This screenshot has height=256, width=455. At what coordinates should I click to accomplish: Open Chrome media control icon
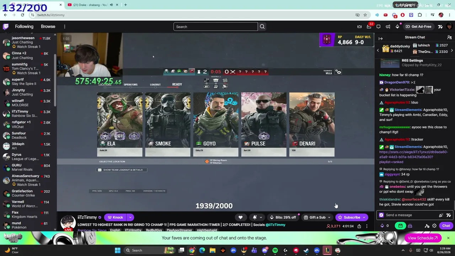pyautogui.click(x=432, y=15)
